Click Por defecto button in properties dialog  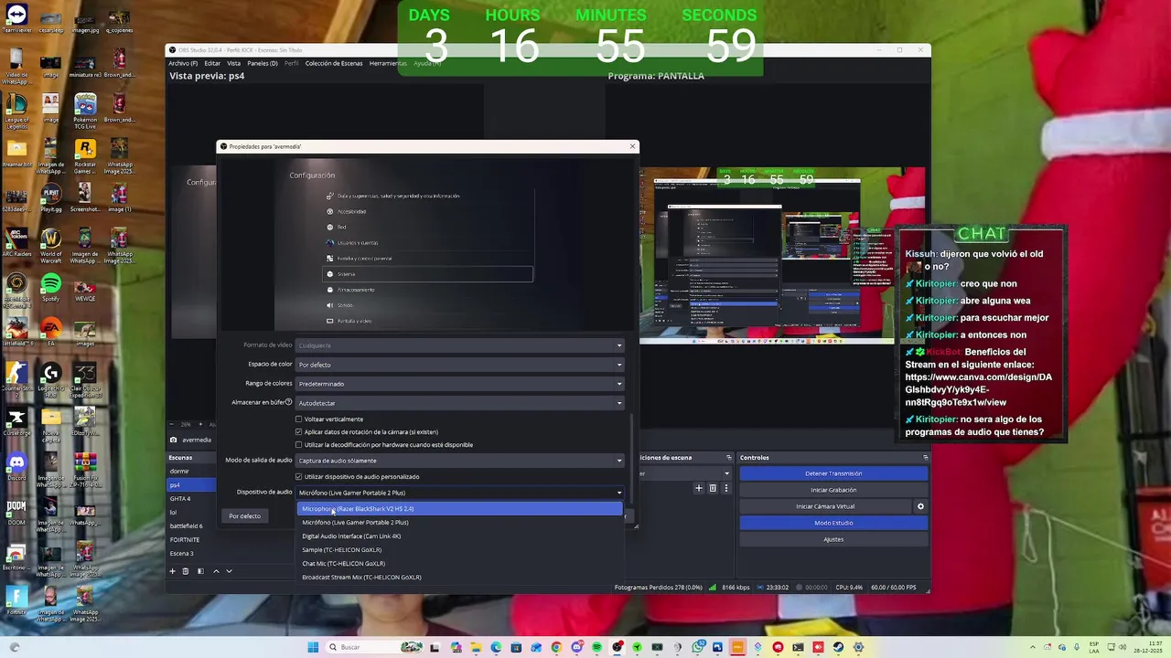pyautogui.click(x=244, y=515)
